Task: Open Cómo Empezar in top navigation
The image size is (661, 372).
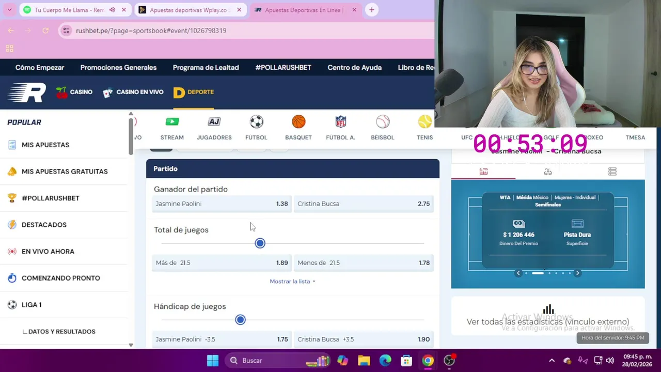Action: click(40, 68)
